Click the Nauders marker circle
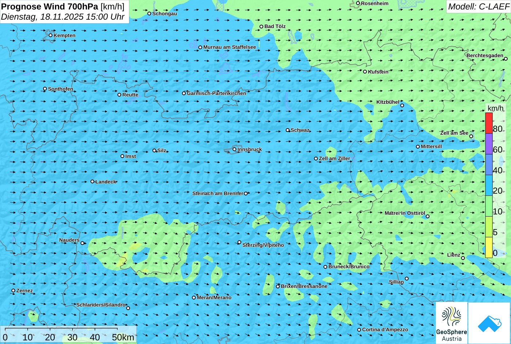 82,243
